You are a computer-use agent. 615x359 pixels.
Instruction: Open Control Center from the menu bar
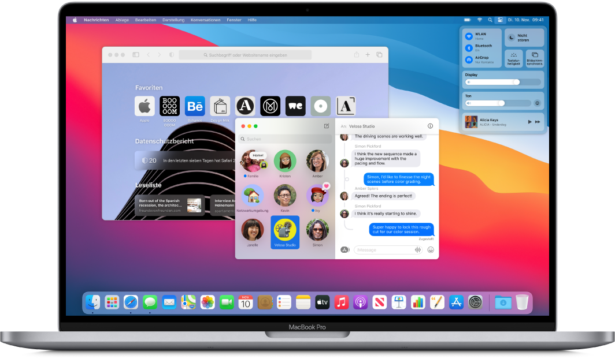(501, 19)
